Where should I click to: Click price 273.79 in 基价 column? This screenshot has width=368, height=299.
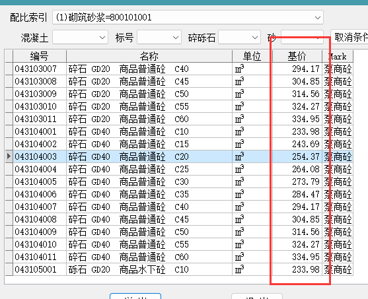click(297, 182)
